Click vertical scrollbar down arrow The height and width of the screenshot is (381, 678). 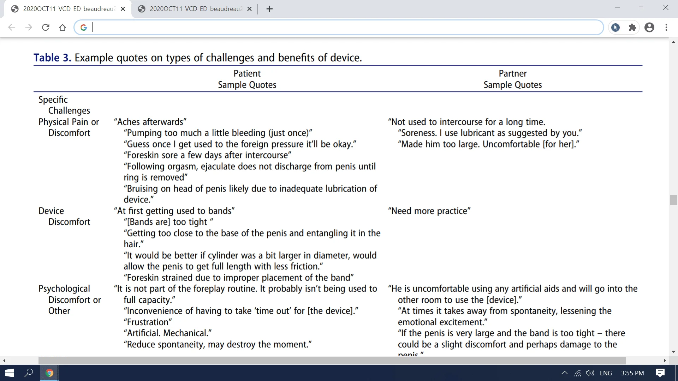point(673,352)
